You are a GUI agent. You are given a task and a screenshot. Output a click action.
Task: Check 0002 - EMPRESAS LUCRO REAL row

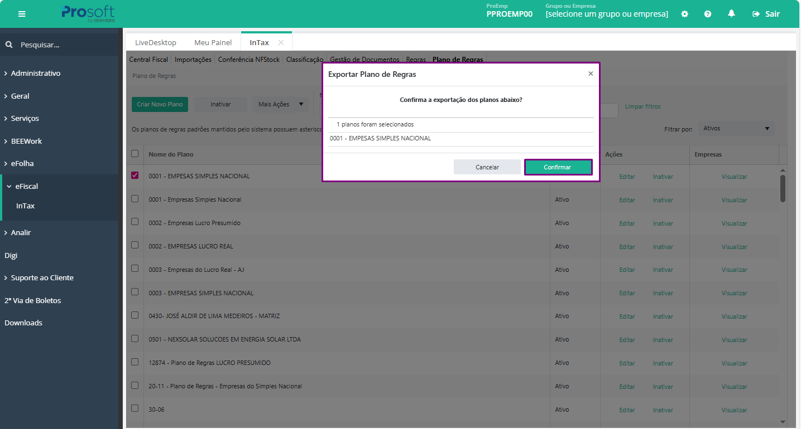pos(135,245)
